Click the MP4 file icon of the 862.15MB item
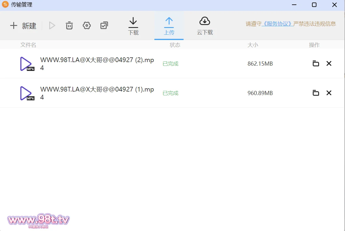The height and width of the screenshot is (231, 345). (x=27, y=64)
